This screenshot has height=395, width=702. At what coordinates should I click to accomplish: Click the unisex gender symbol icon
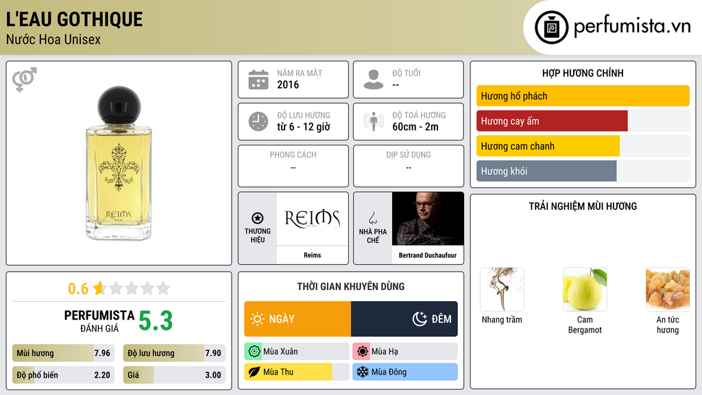tap(25, 80)
